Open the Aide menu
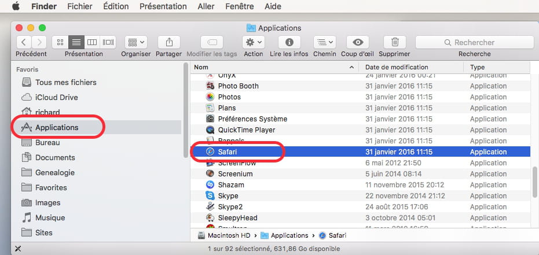539x255 pixels. point(273,6)
